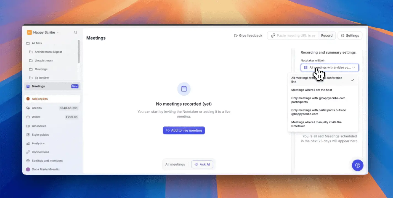Click the Style guides icon

tap(28, 134)
